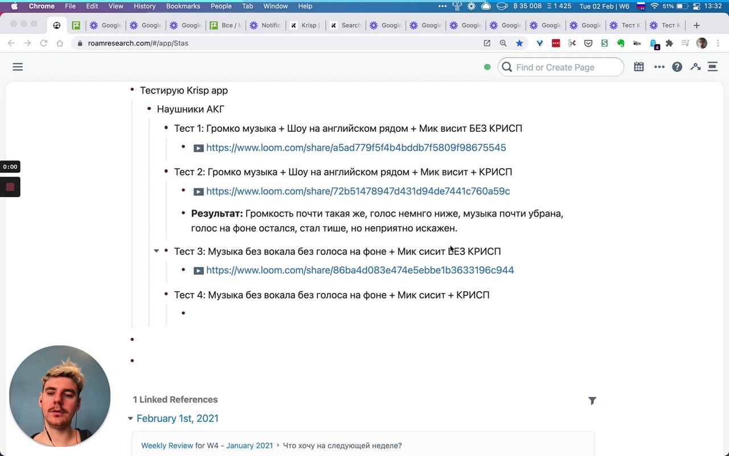This screenshot has width=729, height=456.
Task: Open the Chrome File menu
Action: point(70,6)
